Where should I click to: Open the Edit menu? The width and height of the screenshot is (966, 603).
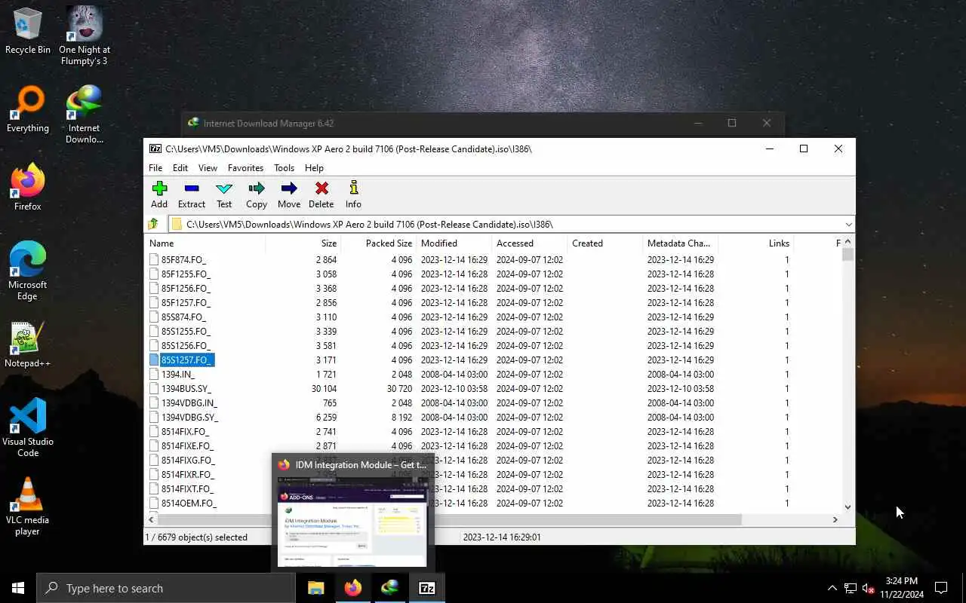pyautogui.click(x=180, y=168)
